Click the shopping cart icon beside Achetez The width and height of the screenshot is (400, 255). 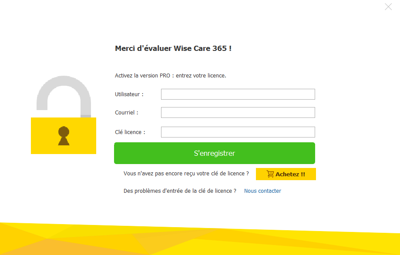coord(270,174)
